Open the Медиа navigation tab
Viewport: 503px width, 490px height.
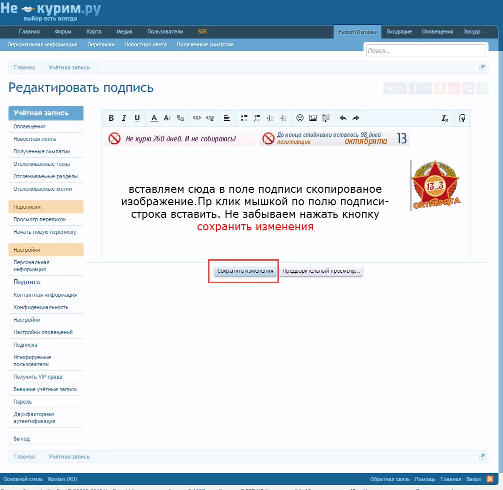pos(124,31)
